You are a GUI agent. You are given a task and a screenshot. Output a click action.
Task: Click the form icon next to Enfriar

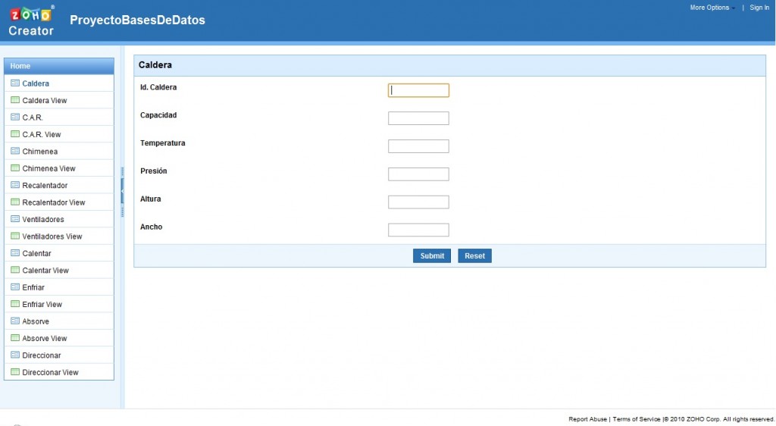(x=15, y=287)
